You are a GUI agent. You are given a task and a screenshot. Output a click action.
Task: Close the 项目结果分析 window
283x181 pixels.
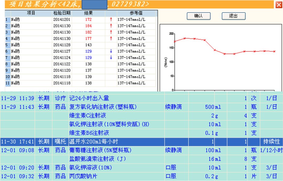279,4
